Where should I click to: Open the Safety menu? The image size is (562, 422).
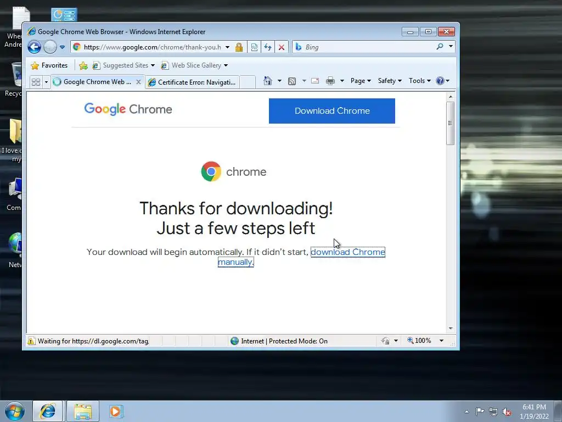click(x=390, y=81)
